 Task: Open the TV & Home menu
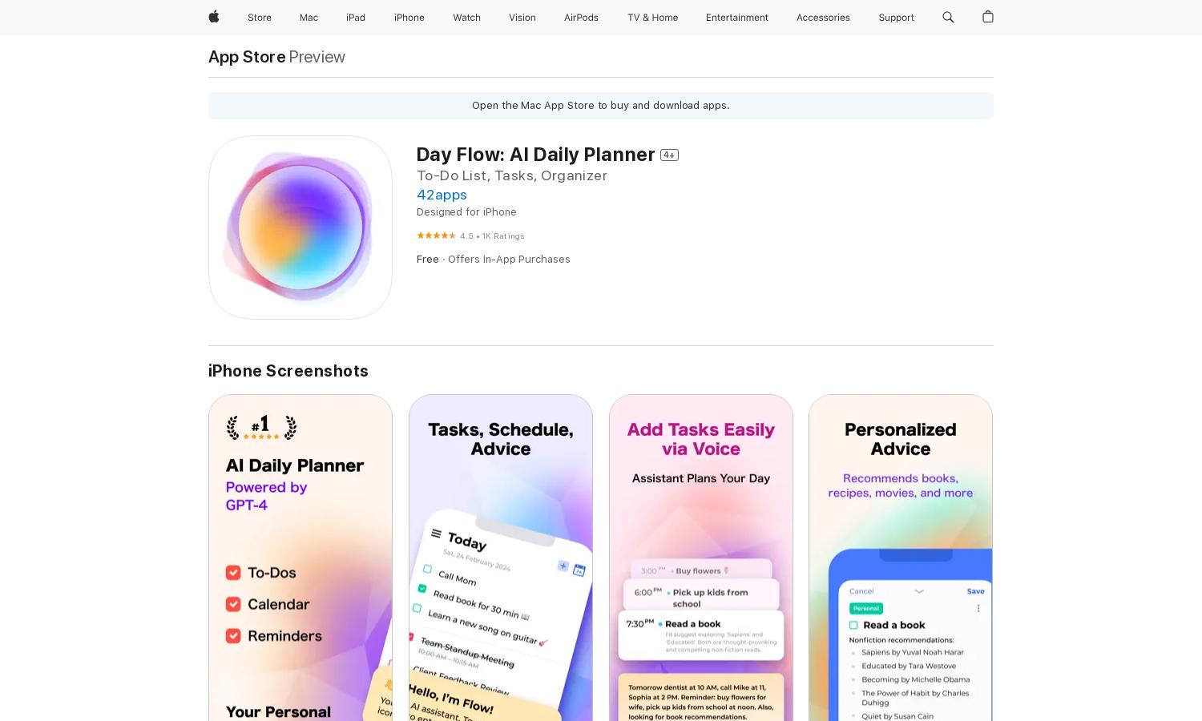coord(652,18)
